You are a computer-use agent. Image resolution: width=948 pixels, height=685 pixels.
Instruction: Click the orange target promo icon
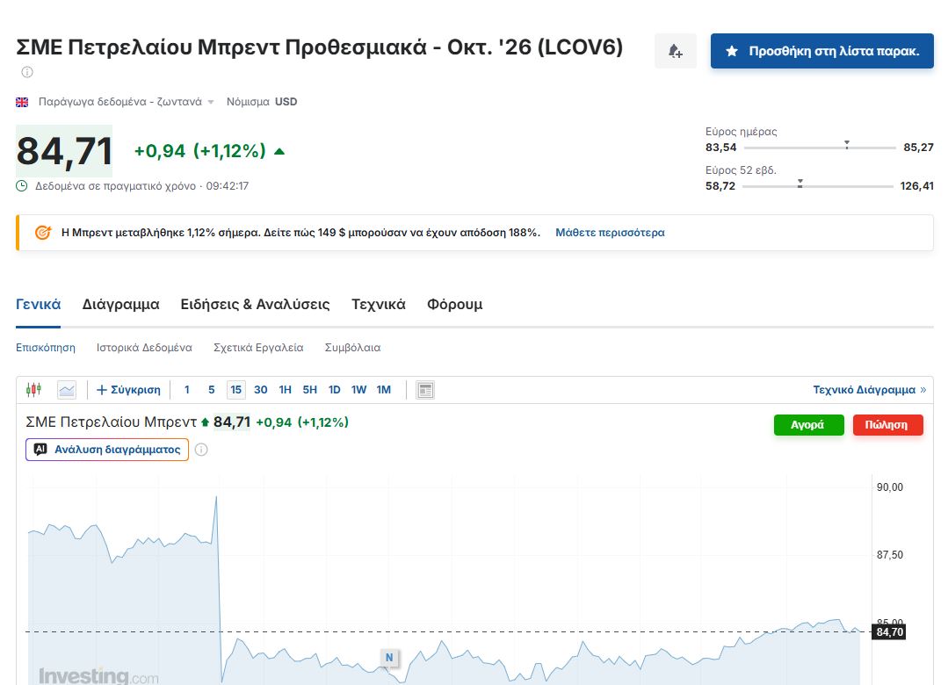pos(42,232)
